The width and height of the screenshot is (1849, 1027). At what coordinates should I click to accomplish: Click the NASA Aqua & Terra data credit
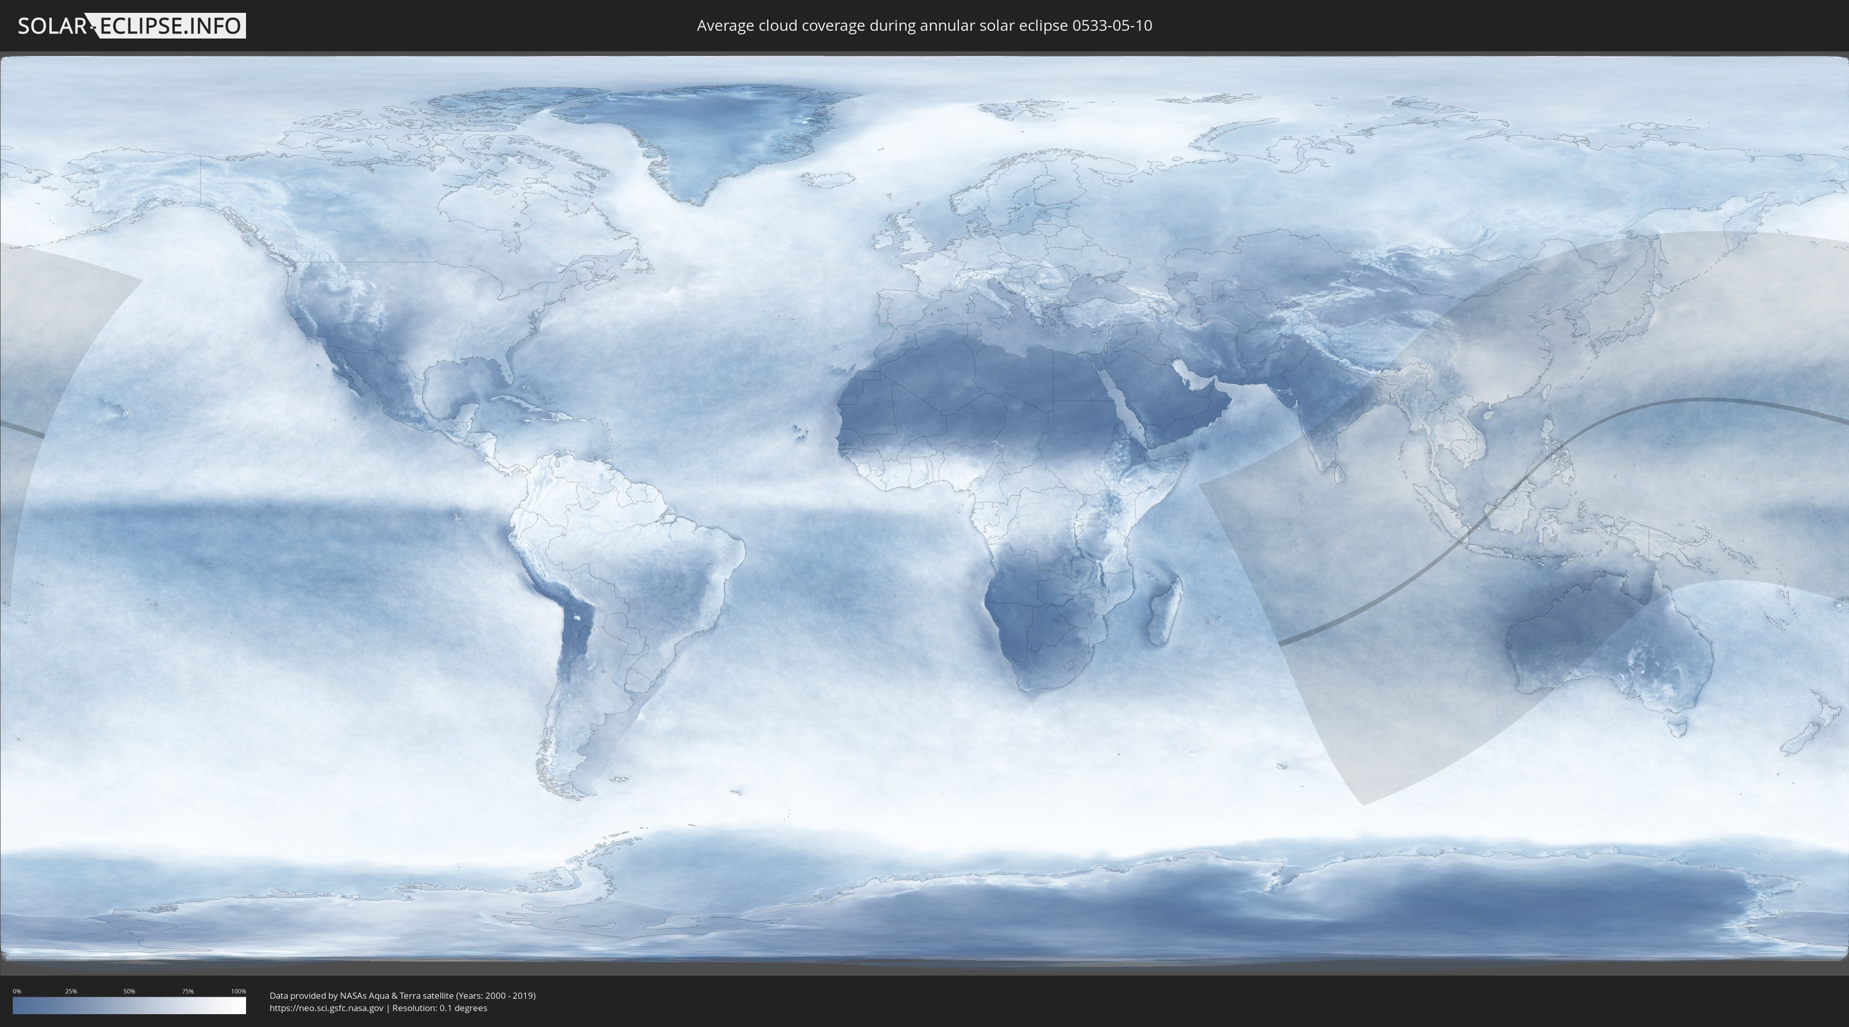(x=402, y=996)
